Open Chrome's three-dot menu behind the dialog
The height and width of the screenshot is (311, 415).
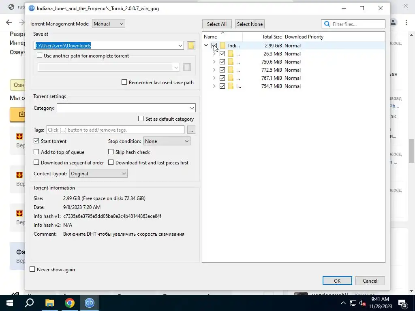coord(406,23)
